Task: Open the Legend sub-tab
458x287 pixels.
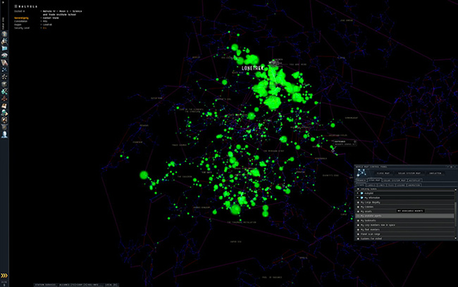Action: click(x=401, y=185)
